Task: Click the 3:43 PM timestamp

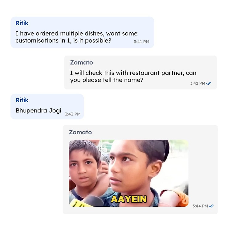Action: [73, 114]
